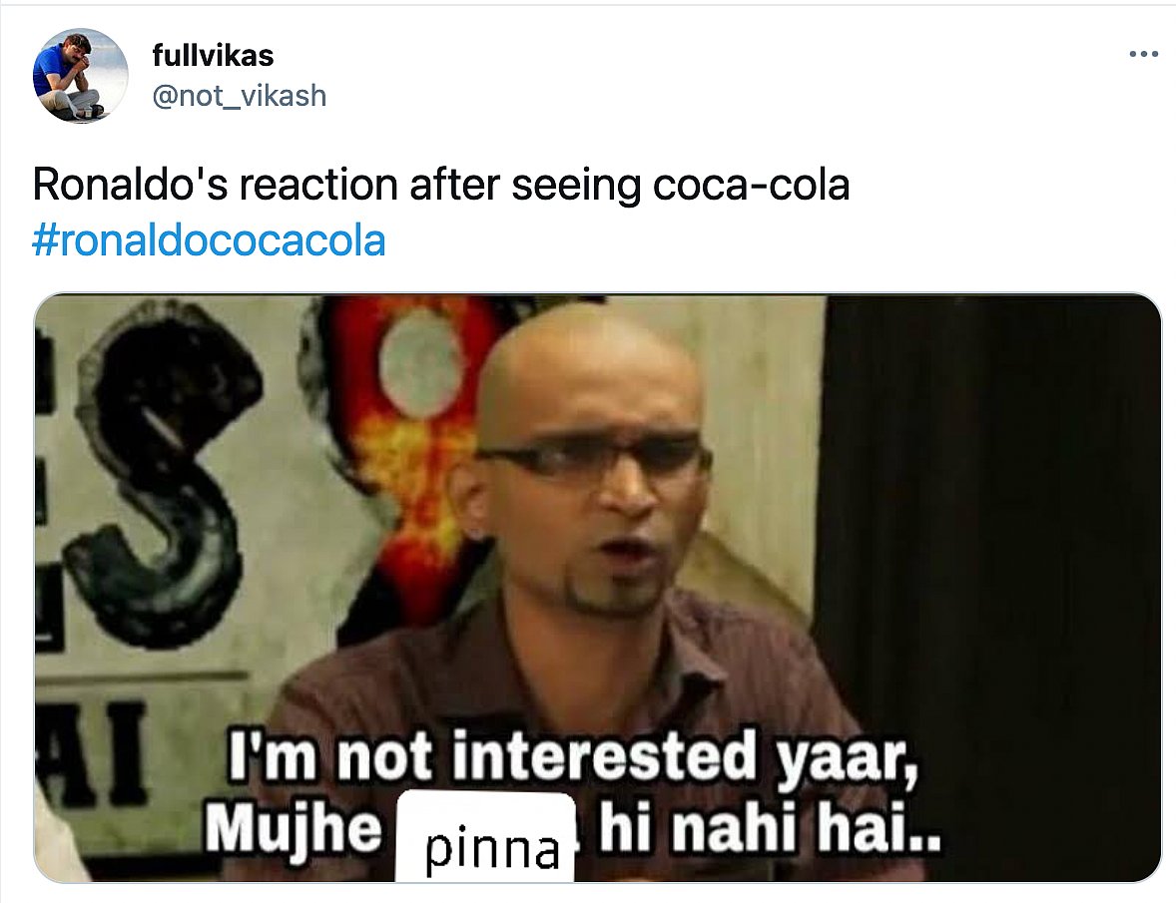The height and width of the screenshot is (903, 1176).
Task: Click the word Ronaldo's in the tweet
Action: point(131,185)
